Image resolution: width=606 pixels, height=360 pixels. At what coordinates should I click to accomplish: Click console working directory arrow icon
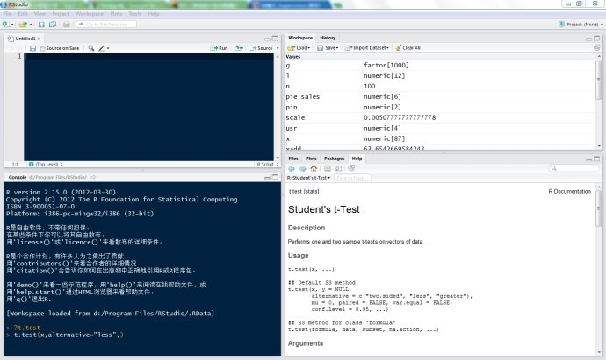tap(93, 177)
